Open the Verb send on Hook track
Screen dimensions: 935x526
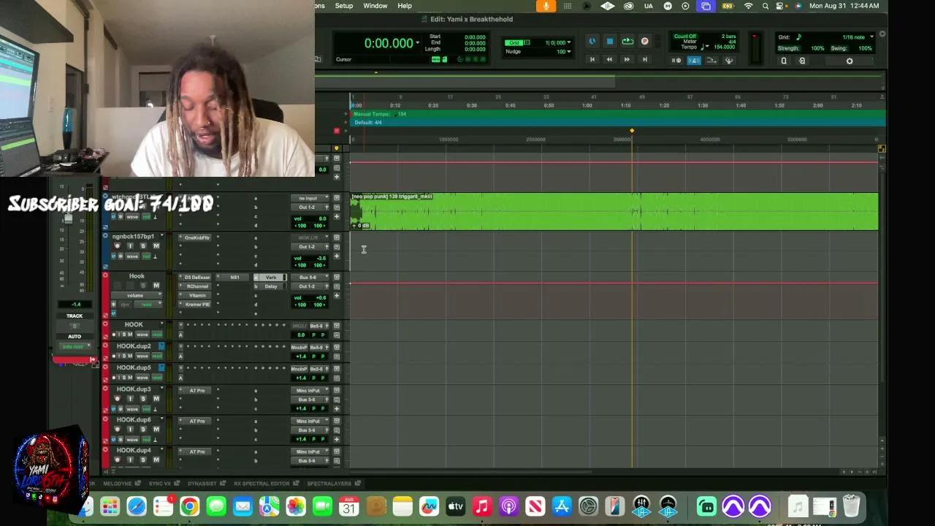pos(271,278)
